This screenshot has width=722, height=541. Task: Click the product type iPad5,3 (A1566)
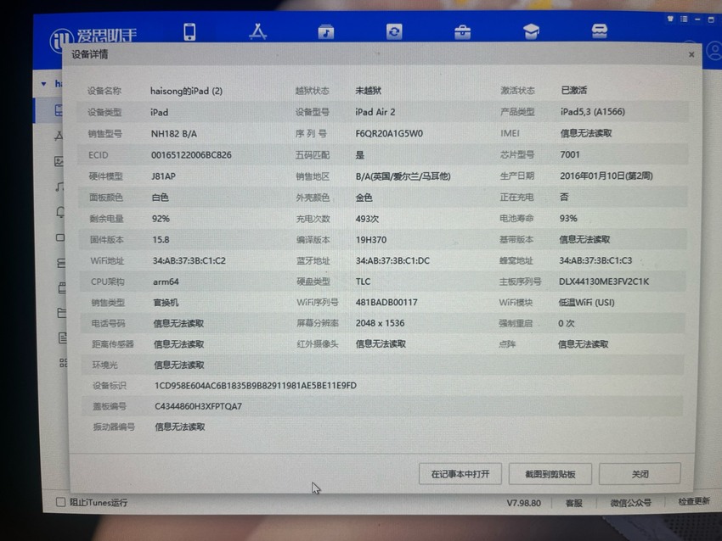coord(593,112)
